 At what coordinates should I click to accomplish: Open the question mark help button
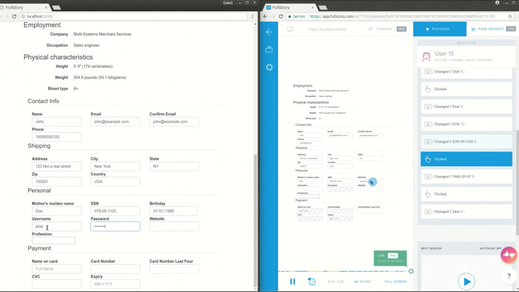[x=508, y=276]
